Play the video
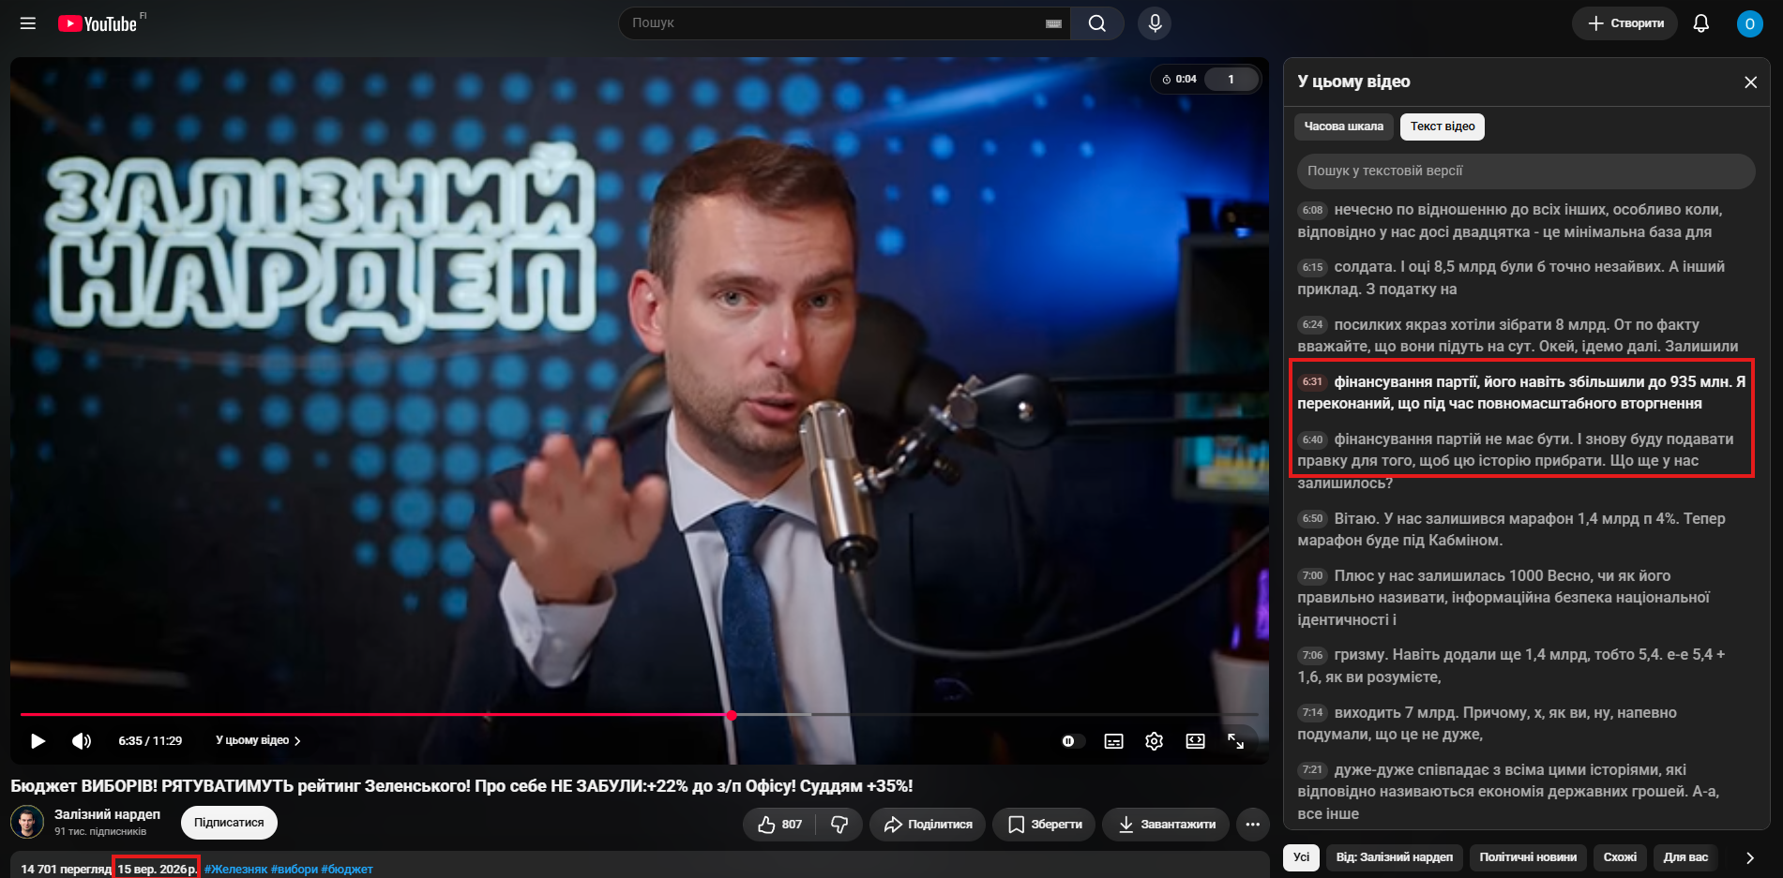The height and width of the screenshot is (878, 1783). tap(38, 741)
